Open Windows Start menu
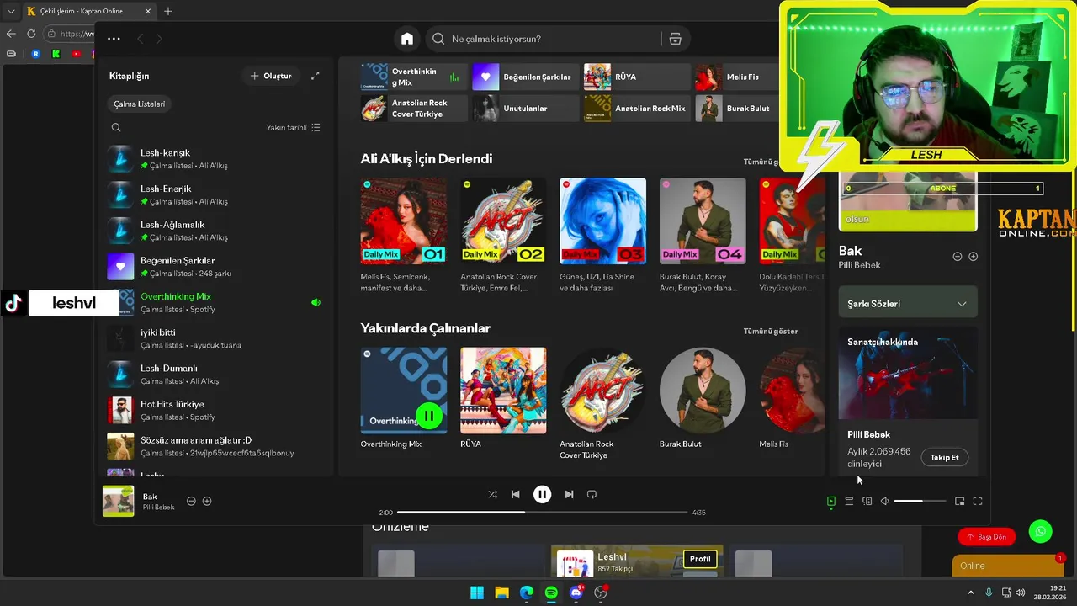 point(477,593)
